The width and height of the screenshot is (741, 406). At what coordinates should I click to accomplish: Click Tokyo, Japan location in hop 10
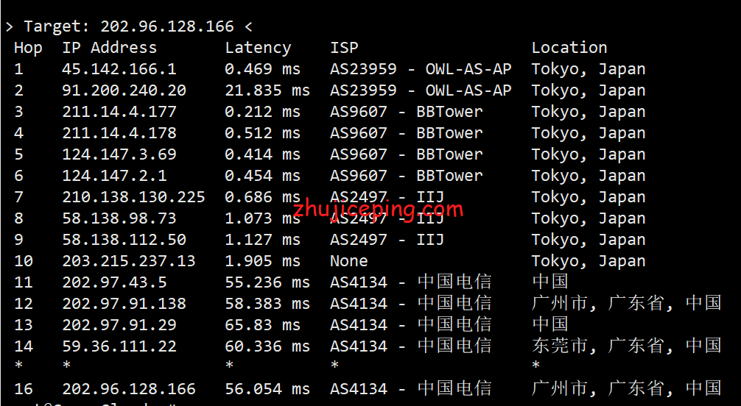[589, 262]
